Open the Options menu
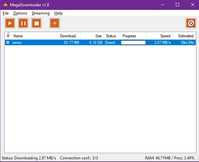 [x=20, y=13]
